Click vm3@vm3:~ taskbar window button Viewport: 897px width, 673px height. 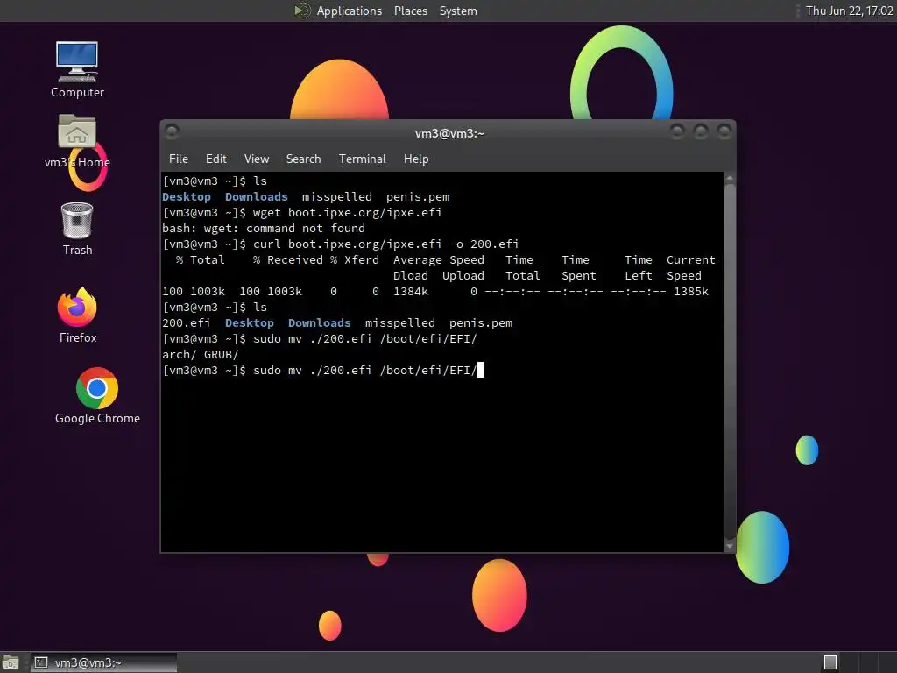coord(103,662)
